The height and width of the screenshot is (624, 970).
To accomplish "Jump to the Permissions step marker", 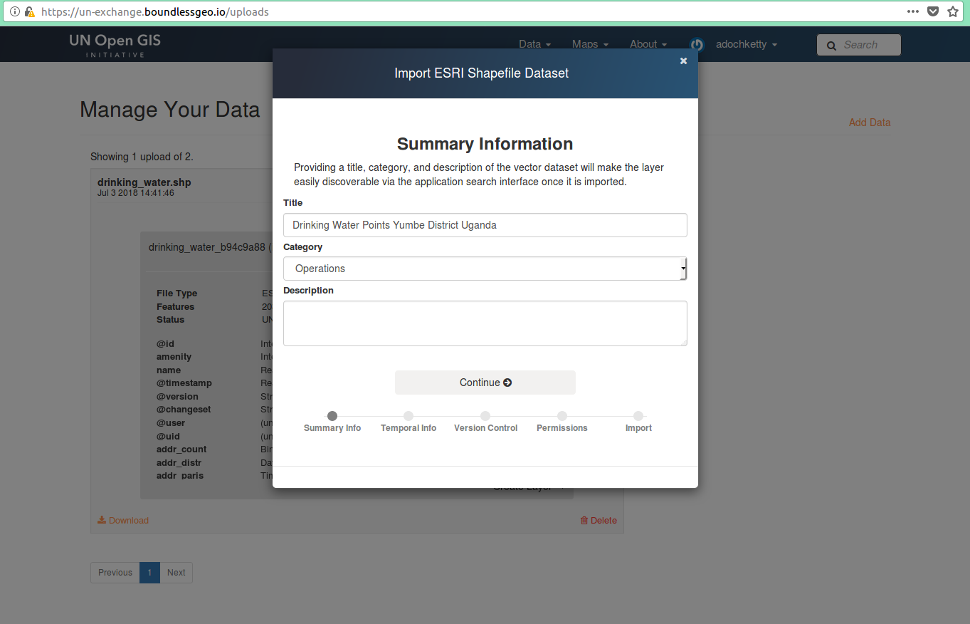I will pos(562,416).
